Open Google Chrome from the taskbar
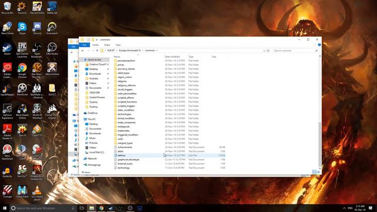The height and width of the screenshot is (212, 377). pyautogui.click(x=101, y=208)
